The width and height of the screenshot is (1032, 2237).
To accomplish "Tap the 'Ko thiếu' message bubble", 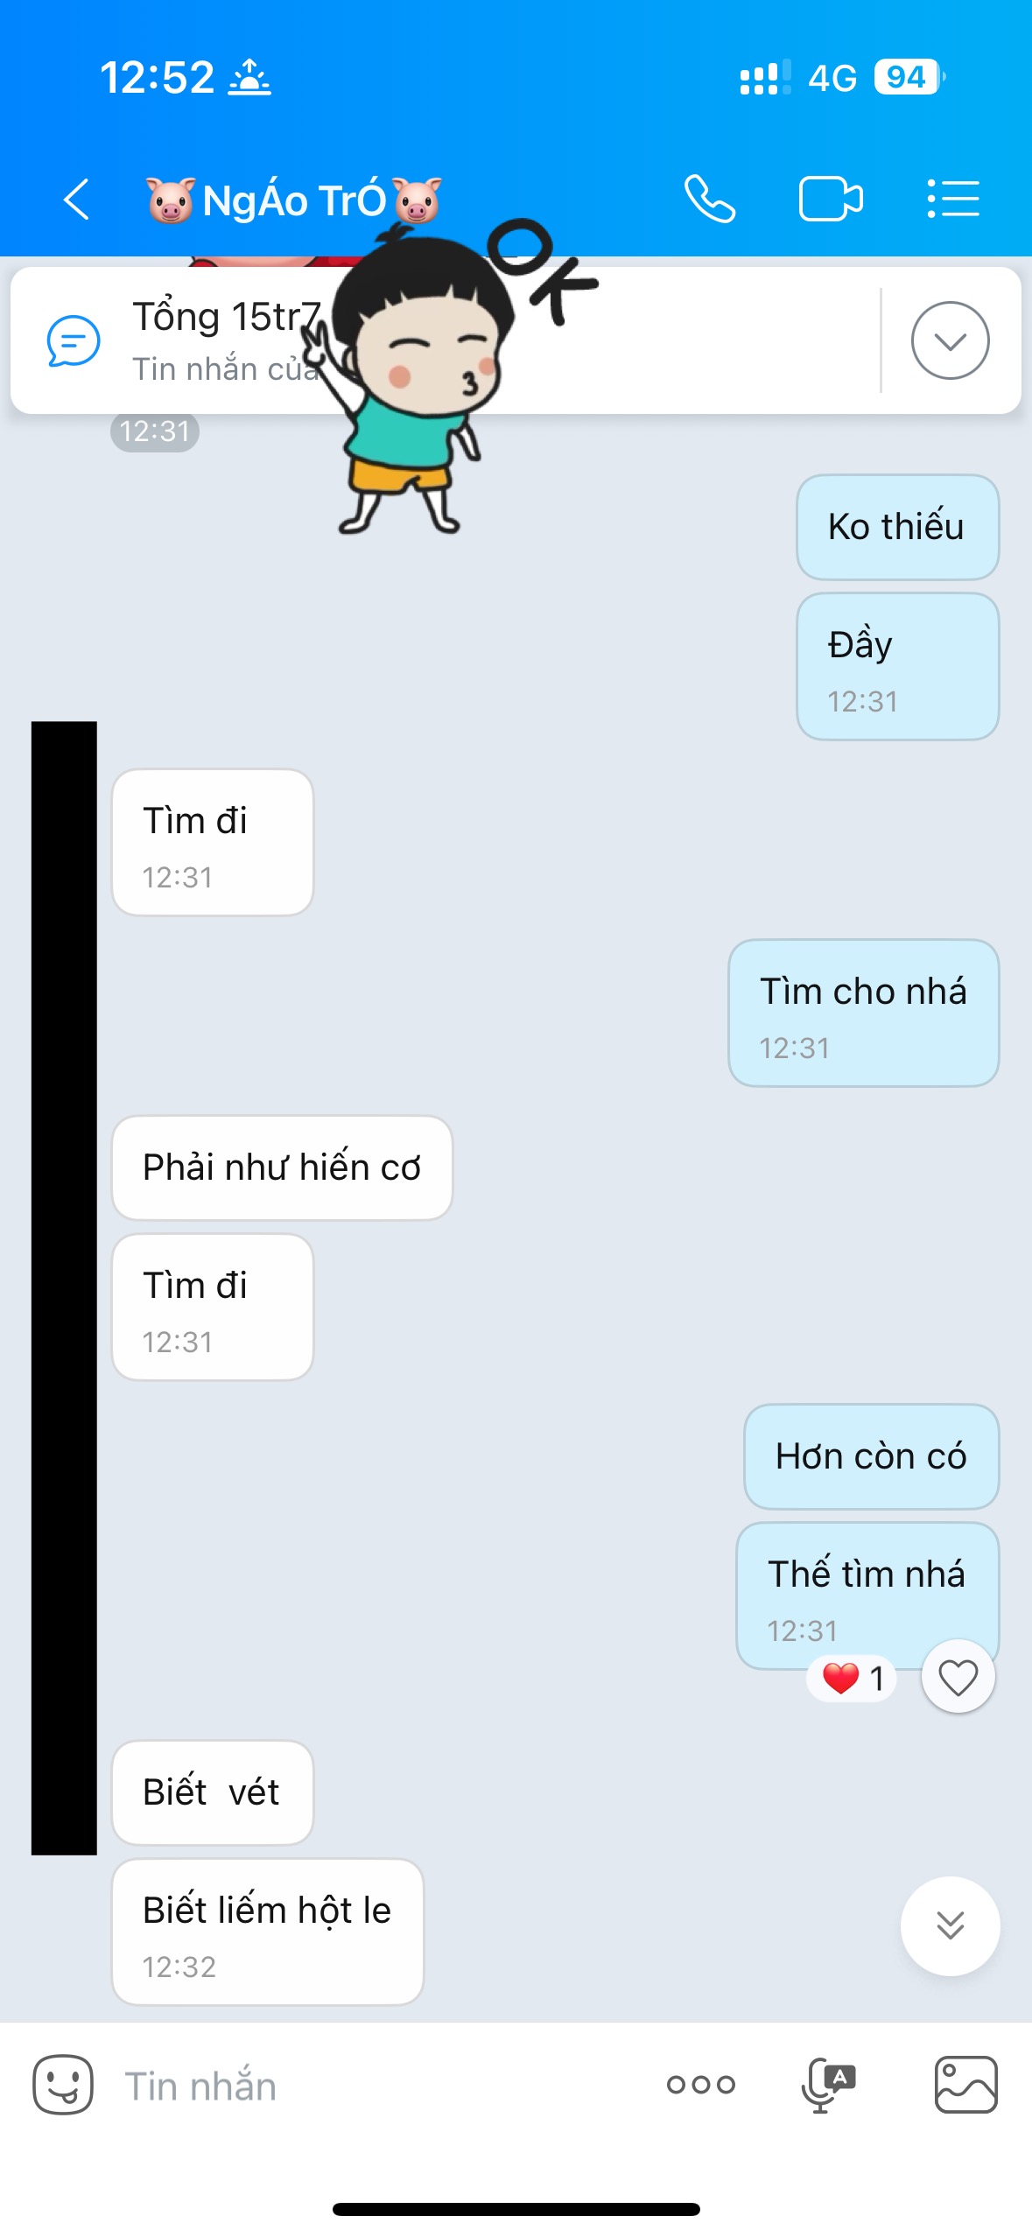I will (x=898, y=527).
